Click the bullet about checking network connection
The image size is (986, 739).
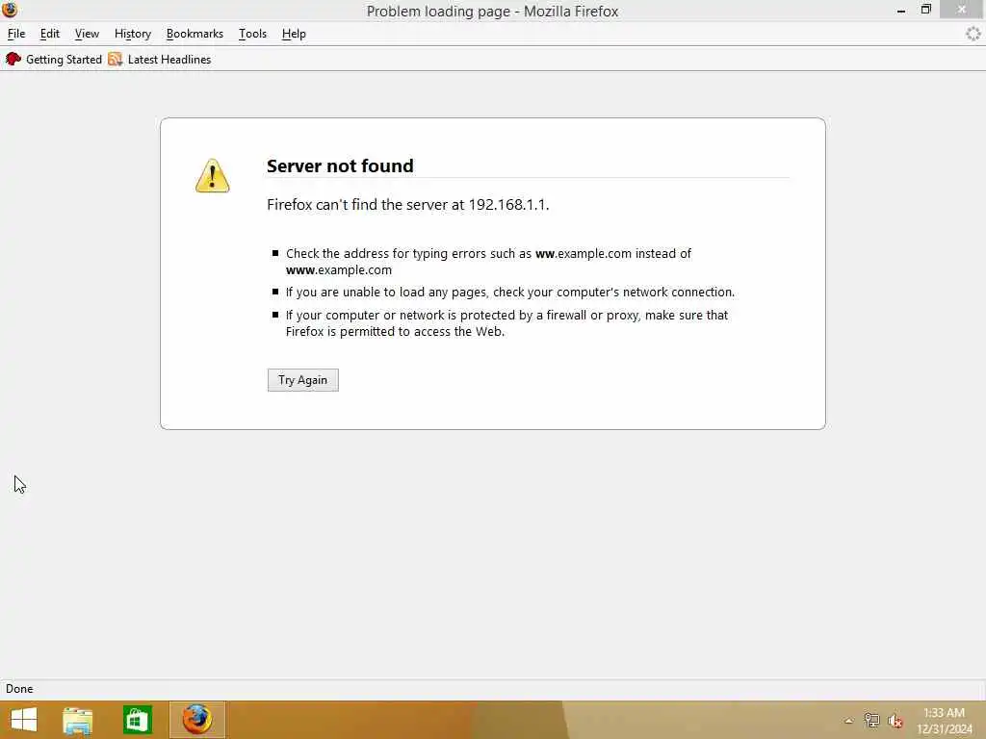click(x=510, y=293)
